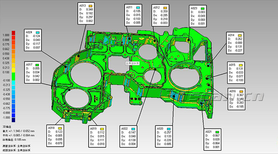
Task: Click the 3D deviation statistics text
Action: pyautogui.click(x=19, y=136)
